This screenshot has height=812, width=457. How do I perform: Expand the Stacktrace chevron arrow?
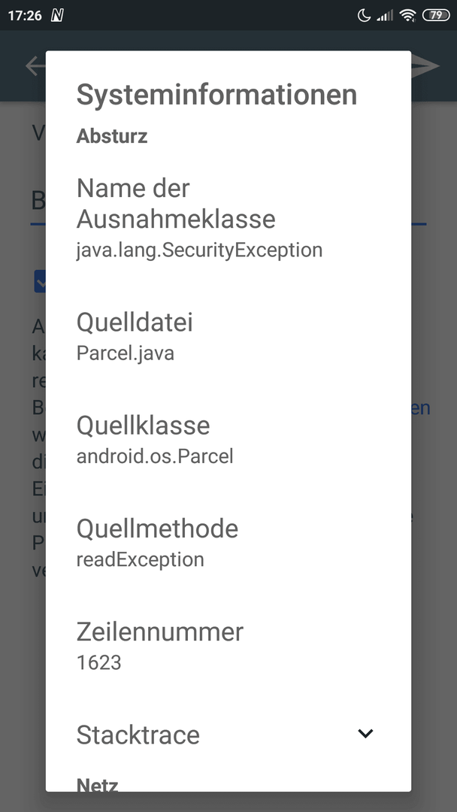click(365, 733)
